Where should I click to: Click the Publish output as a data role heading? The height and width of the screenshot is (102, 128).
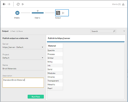(x=15, y=38)
